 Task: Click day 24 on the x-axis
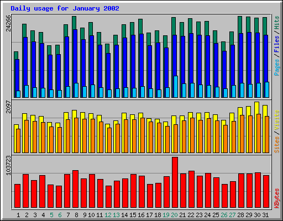207,215
